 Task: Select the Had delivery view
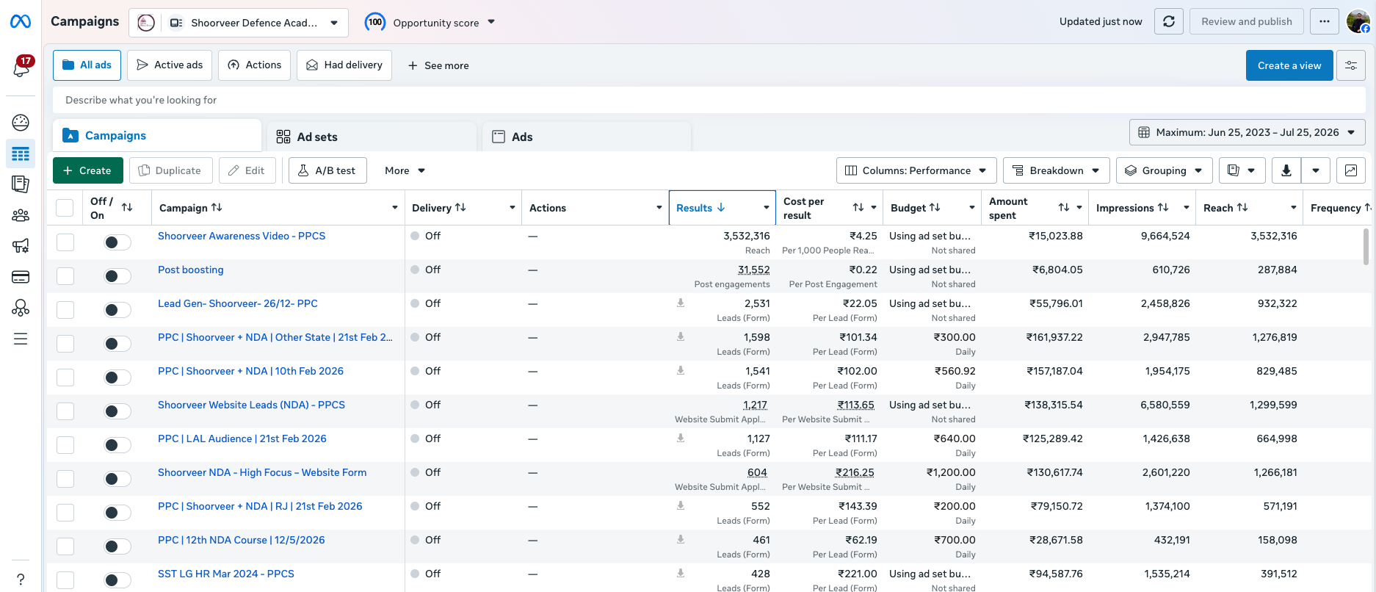(344, 65)
